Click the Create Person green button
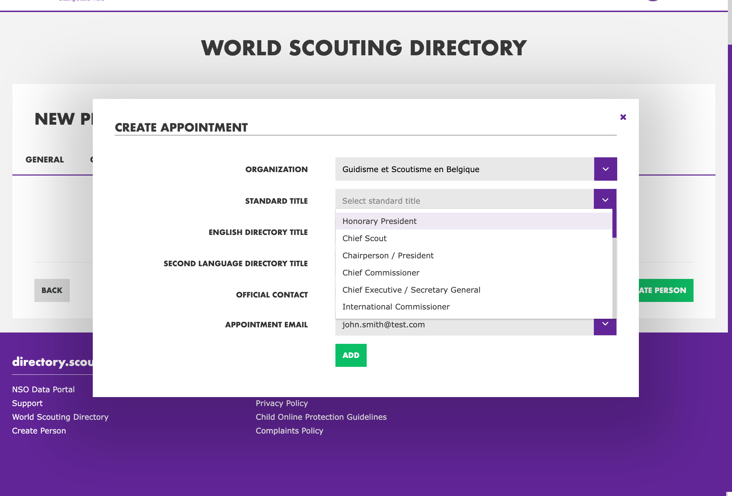Viewport: 732px width, 496px height. coord(666,290)
